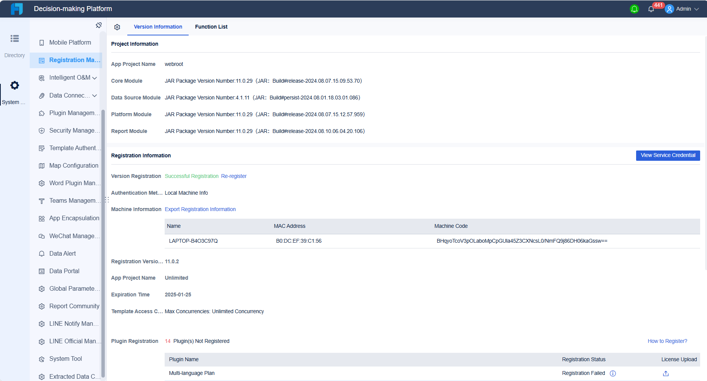The width and height of the screenshot is (707, 381).
Task: Click the green notification bell icon
Action: [x=634, y=8]
